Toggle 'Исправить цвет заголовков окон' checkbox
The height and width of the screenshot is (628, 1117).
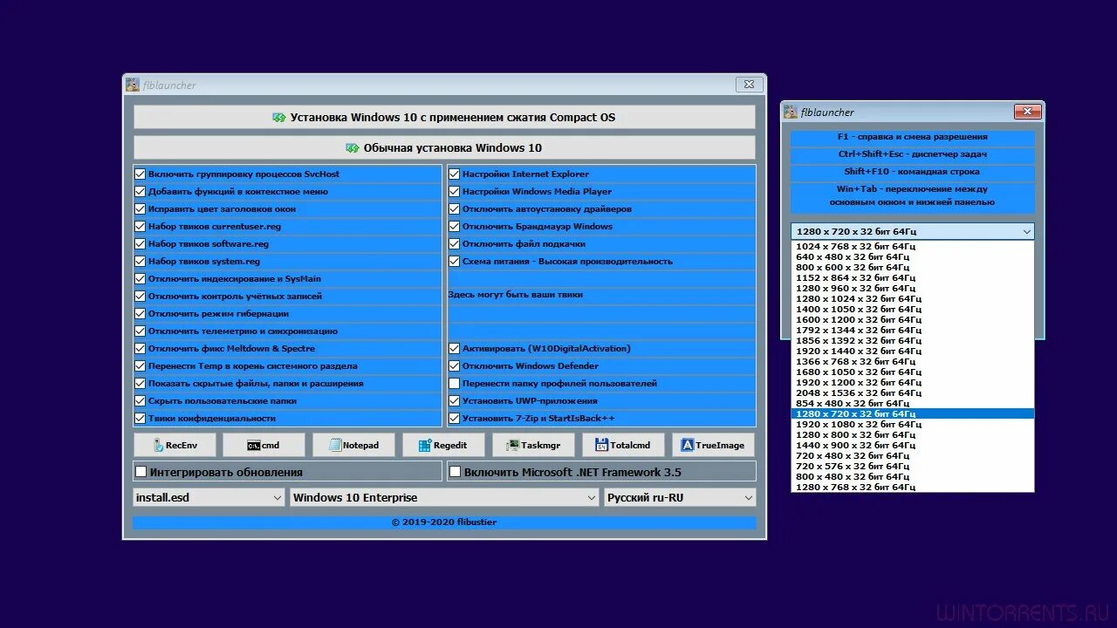140,208
